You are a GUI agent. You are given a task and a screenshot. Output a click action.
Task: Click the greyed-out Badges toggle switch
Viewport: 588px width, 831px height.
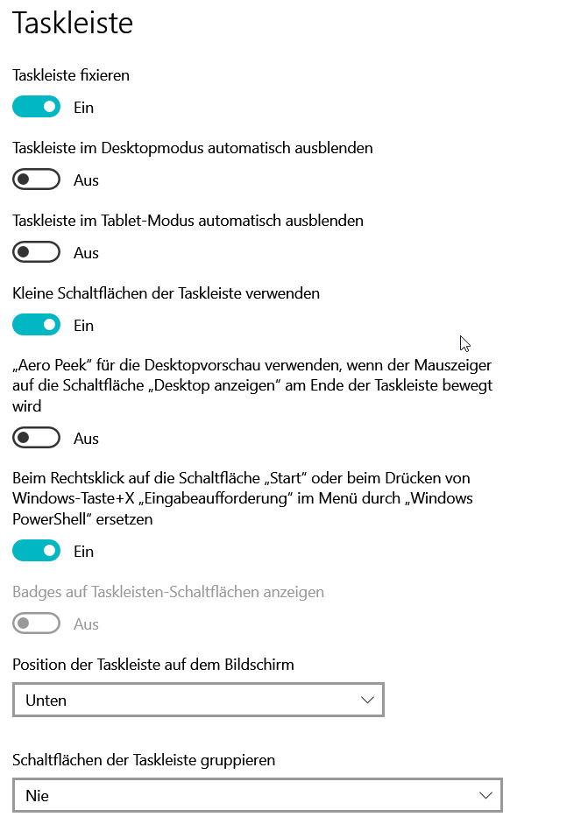[36, 623]
